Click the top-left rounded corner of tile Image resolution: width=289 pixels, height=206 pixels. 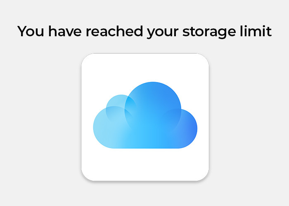coord(86,59)
